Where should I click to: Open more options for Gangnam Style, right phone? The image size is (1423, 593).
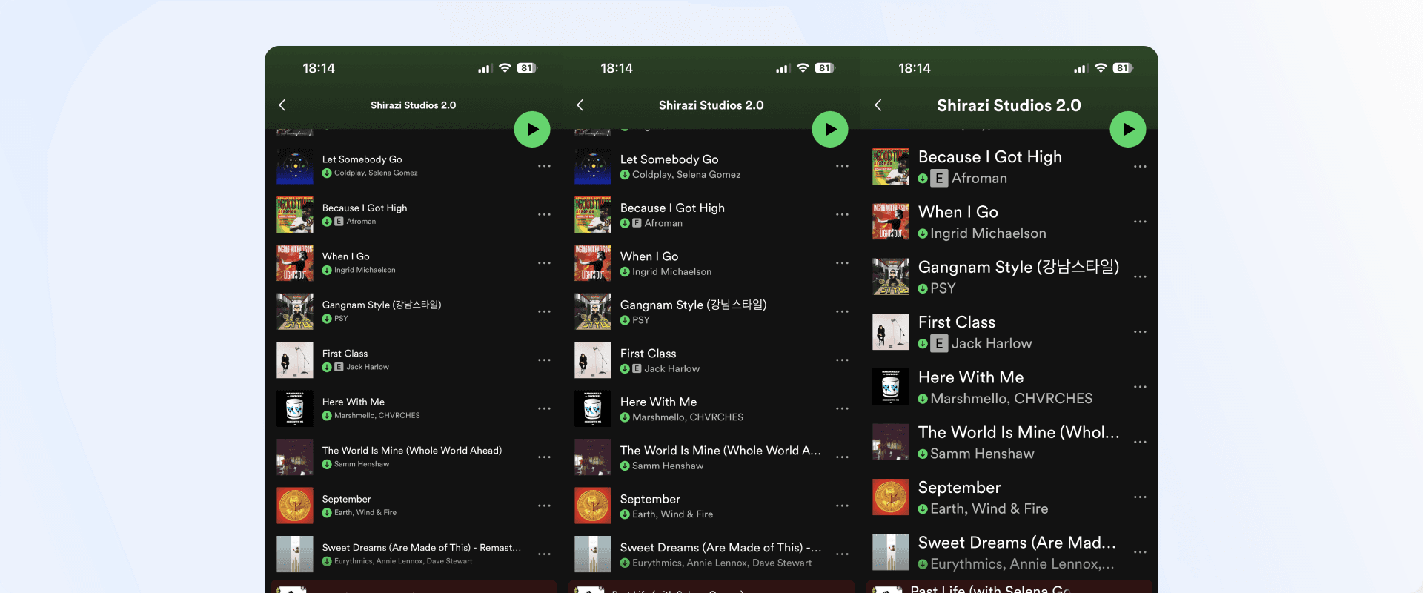[x=1140, y=276]
